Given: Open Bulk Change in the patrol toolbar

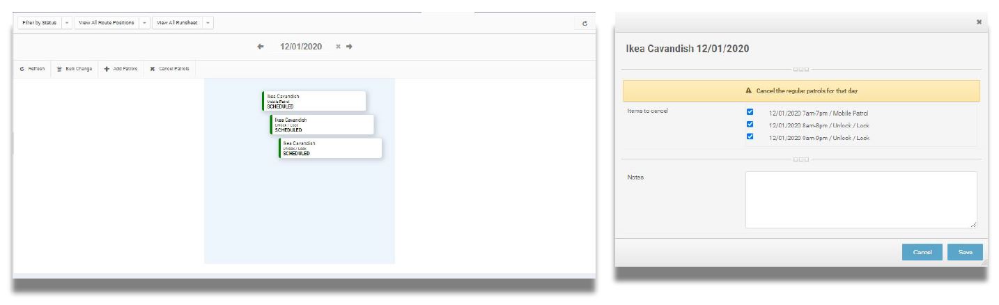Looking at the screenshot, I should [x=74, y=69].
